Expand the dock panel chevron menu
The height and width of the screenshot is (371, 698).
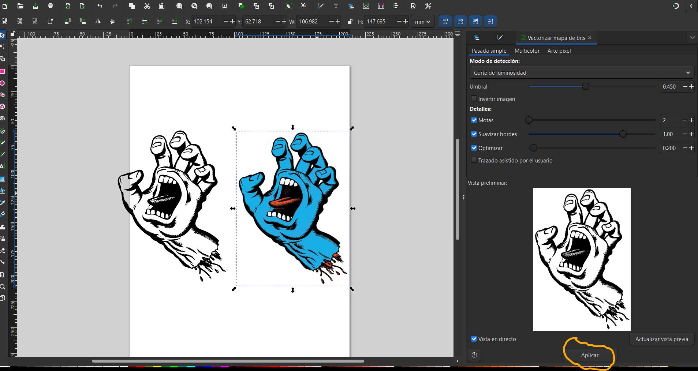[x=692, y=38]
